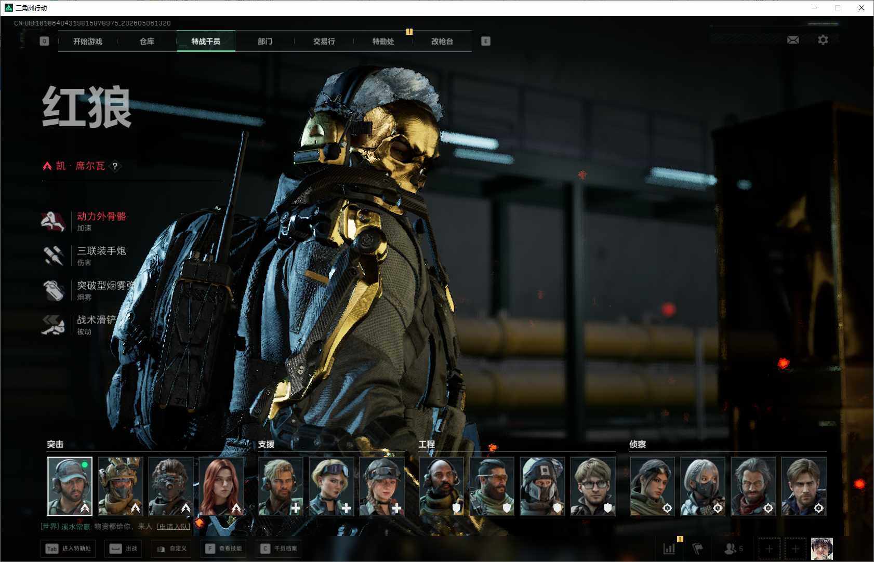Switch to the 开始游戏 tab
874x562 pixels.
coord(88,41)
